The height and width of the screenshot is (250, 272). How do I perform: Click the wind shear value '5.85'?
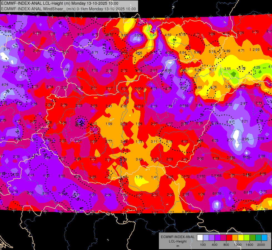pos(8,32)
